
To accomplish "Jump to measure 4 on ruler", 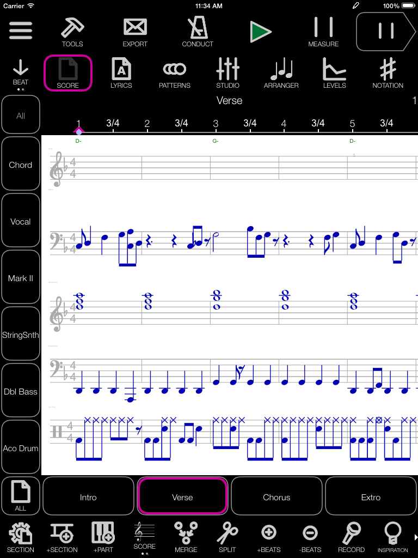I will coord(284,124).
